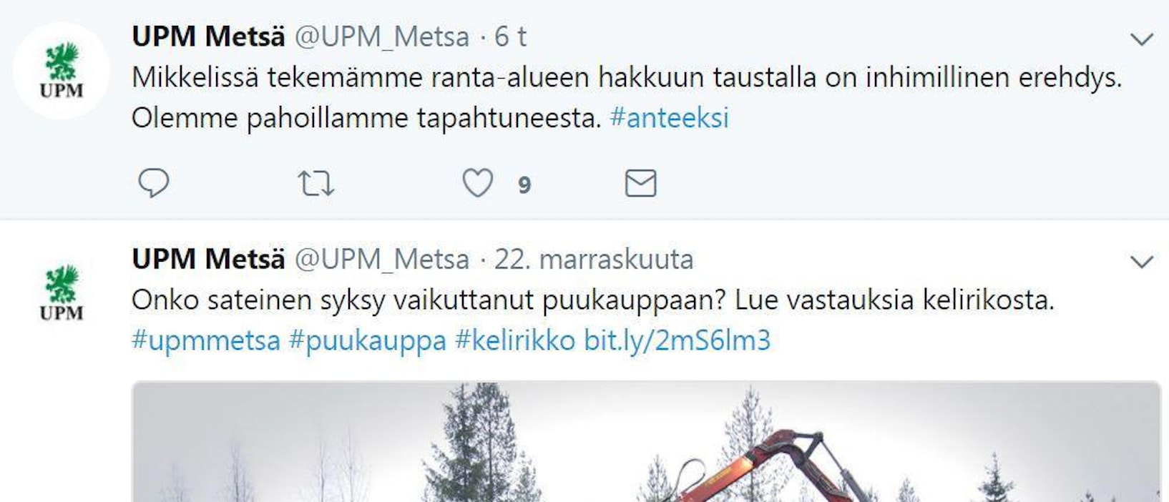The height and width of the screenshot is (502, 1169).
Task: Open the #kelirikko hashtag
Action: point(515,340)
